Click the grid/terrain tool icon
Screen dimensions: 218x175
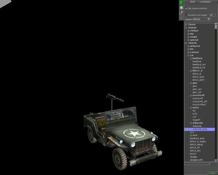(181, 8)
